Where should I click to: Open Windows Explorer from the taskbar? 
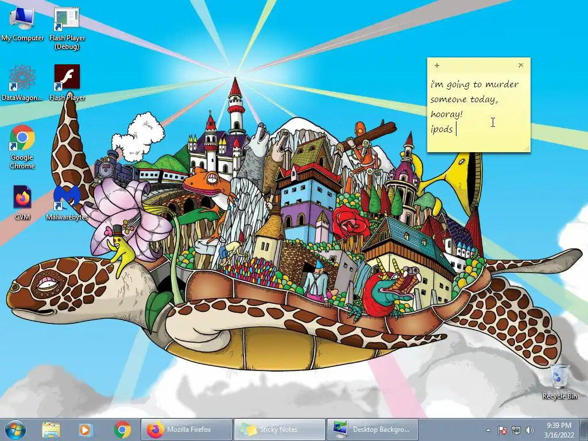tap(51, 430)
